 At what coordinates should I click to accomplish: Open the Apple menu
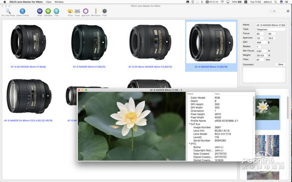coord(5,2)
